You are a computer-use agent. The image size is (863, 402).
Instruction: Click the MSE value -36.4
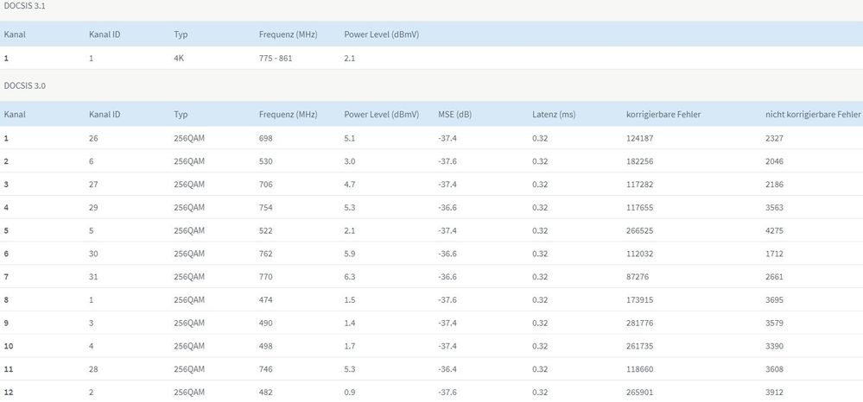(449, 371)
